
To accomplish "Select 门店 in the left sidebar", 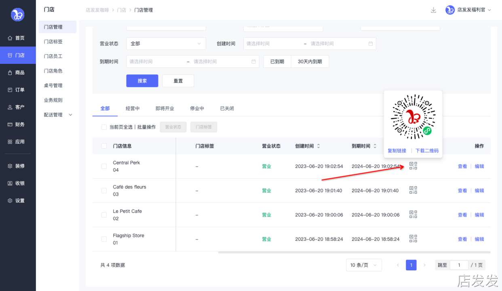I will (x=18, y=55).
